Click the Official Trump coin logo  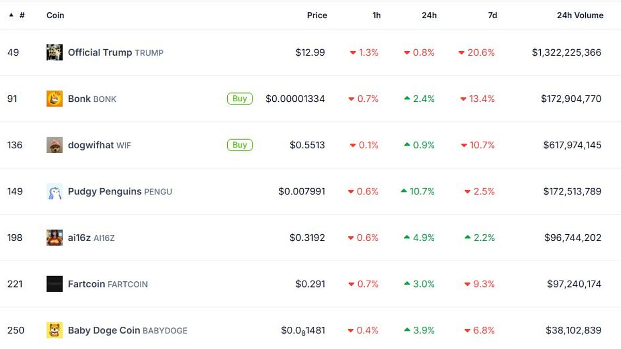click(x=54, y=52)
